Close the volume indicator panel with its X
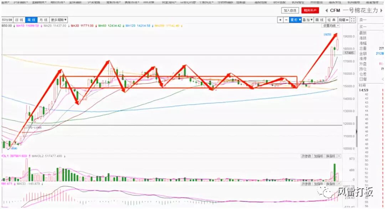This screenshot has height=209, width=385. click(x=339, y=156)
